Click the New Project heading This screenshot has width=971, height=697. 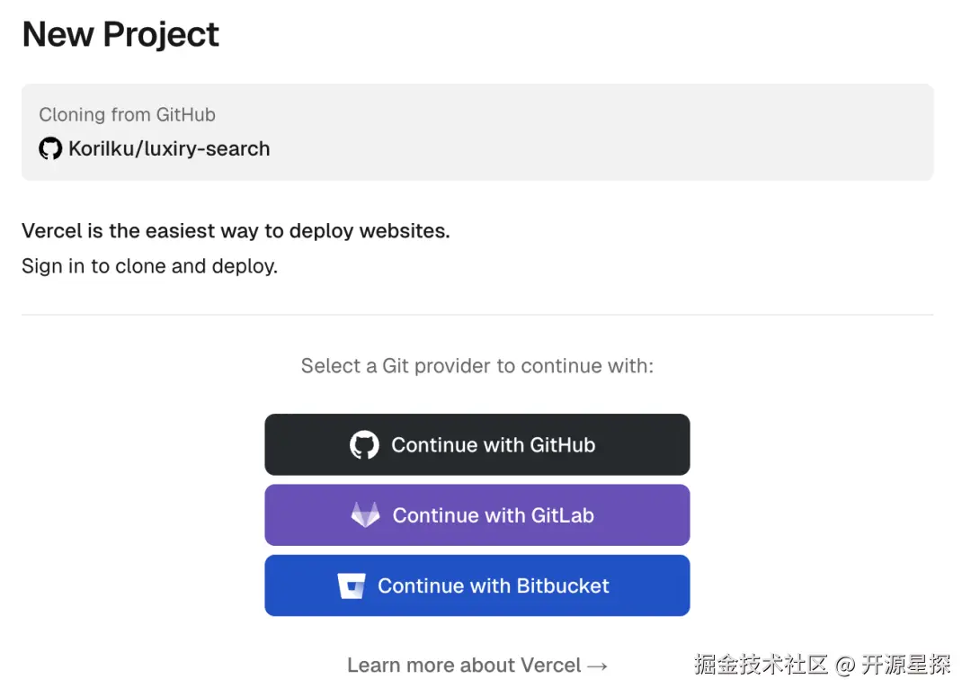point(120,35)
